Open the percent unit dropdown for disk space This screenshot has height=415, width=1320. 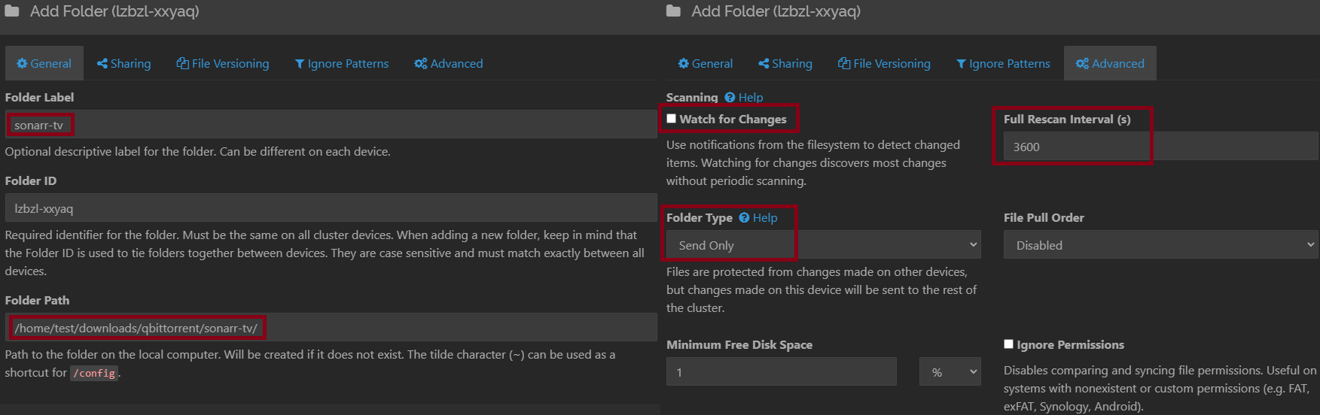[950, 372]
